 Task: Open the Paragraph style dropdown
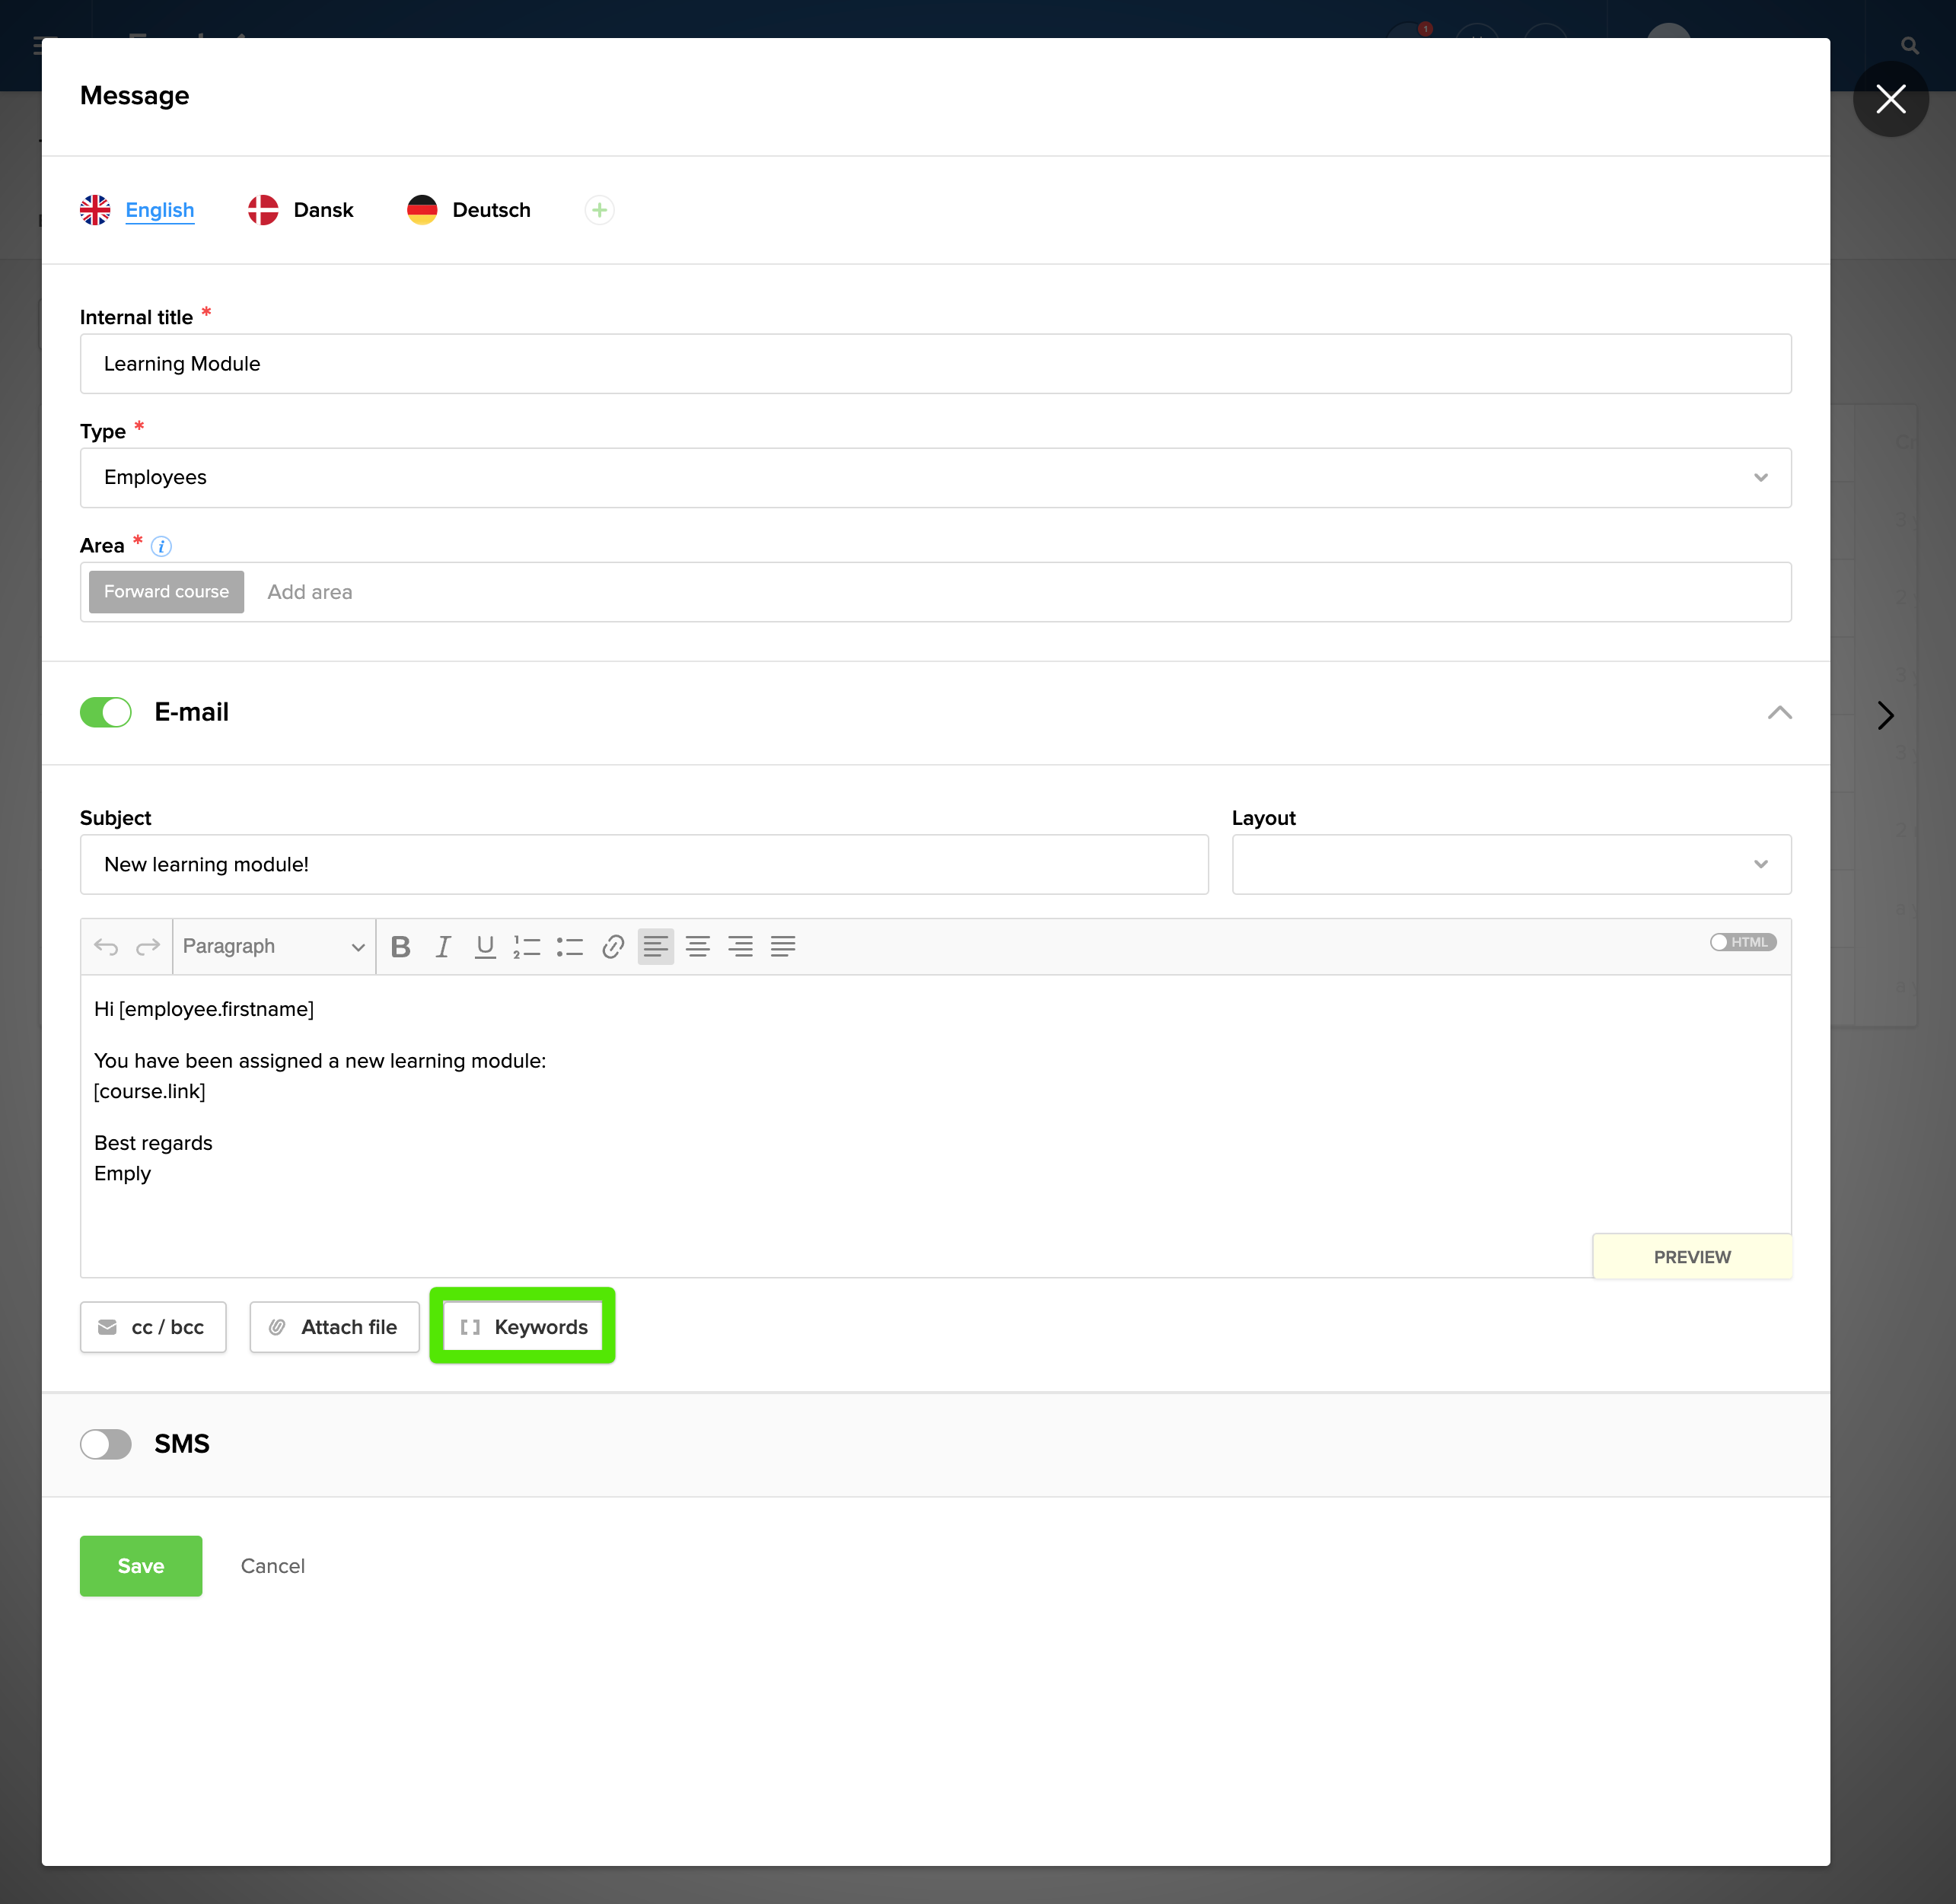click(x=273, y=946)
